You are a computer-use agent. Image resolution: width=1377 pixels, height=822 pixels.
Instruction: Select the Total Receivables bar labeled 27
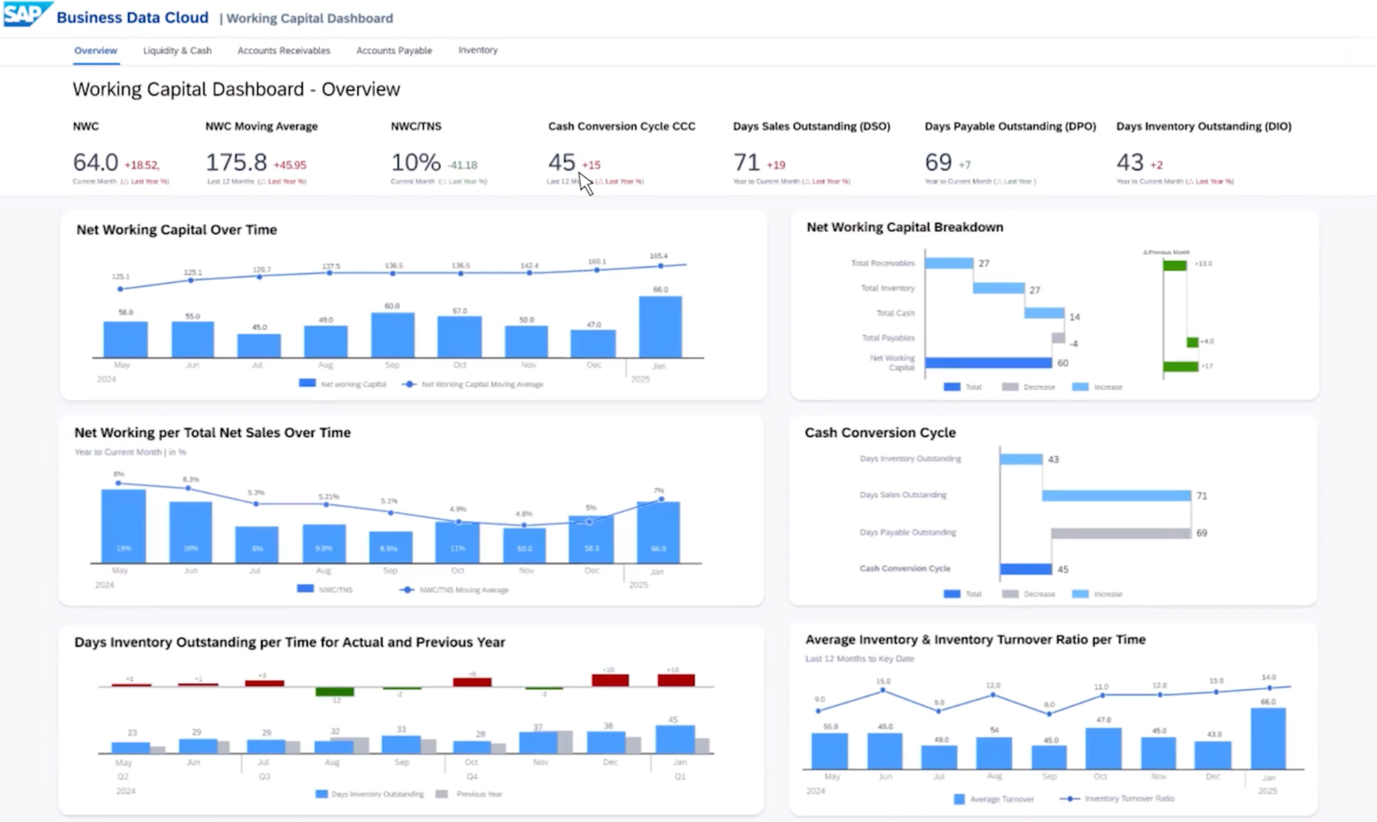tap(949, 263)
